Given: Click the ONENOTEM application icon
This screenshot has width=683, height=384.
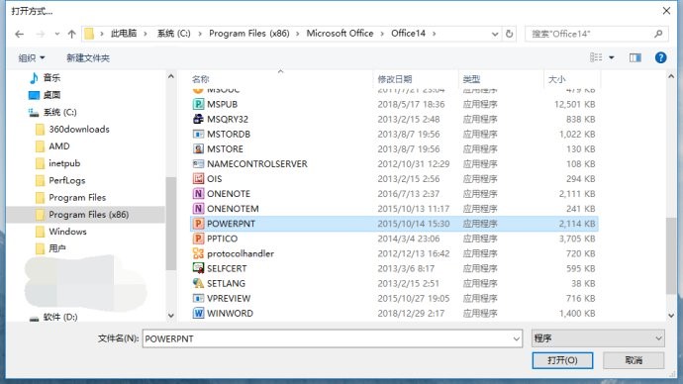Looking at the screenshot, I should (198, 209).
